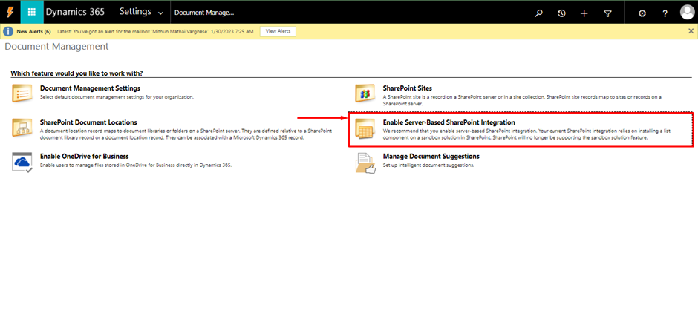The height and width of the screenshot is (331, 698).
Task: Open Manage Document Suggestions link
Action: (431, 157)
